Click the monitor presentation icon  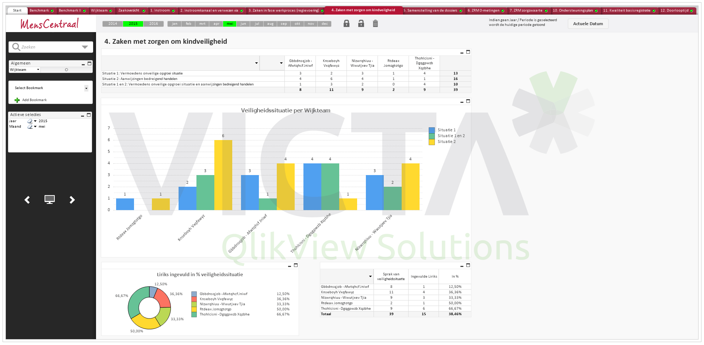tap(50, 199)
